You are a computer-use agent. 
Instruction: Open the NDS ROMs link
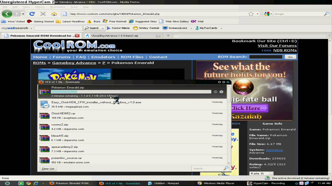click(x=285, y=50)
